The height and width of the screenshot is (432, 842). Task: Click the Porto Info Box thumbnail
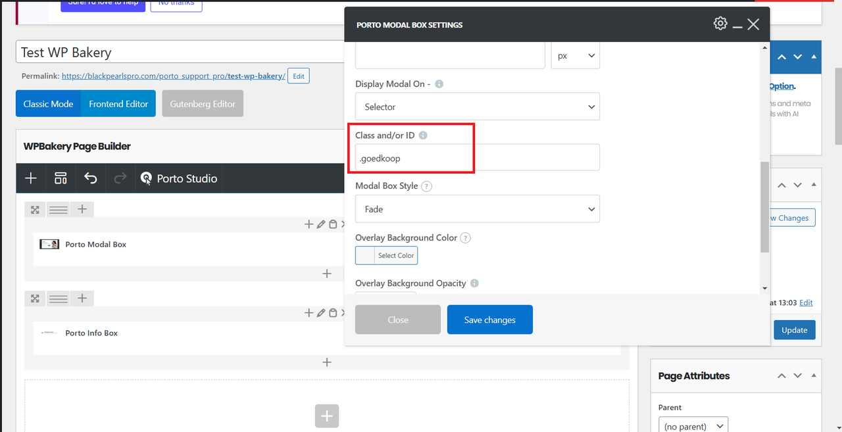[49, 333]
